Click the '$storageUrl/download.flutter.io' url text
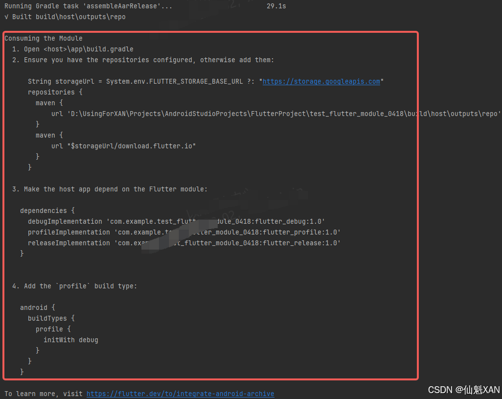The image size is (502, 399). pyautogui.click(x=132, y=145)
